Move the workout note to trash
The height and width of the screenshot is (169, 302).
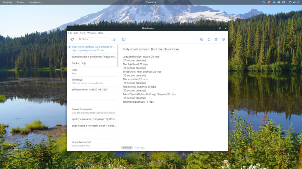pos(217,39)
